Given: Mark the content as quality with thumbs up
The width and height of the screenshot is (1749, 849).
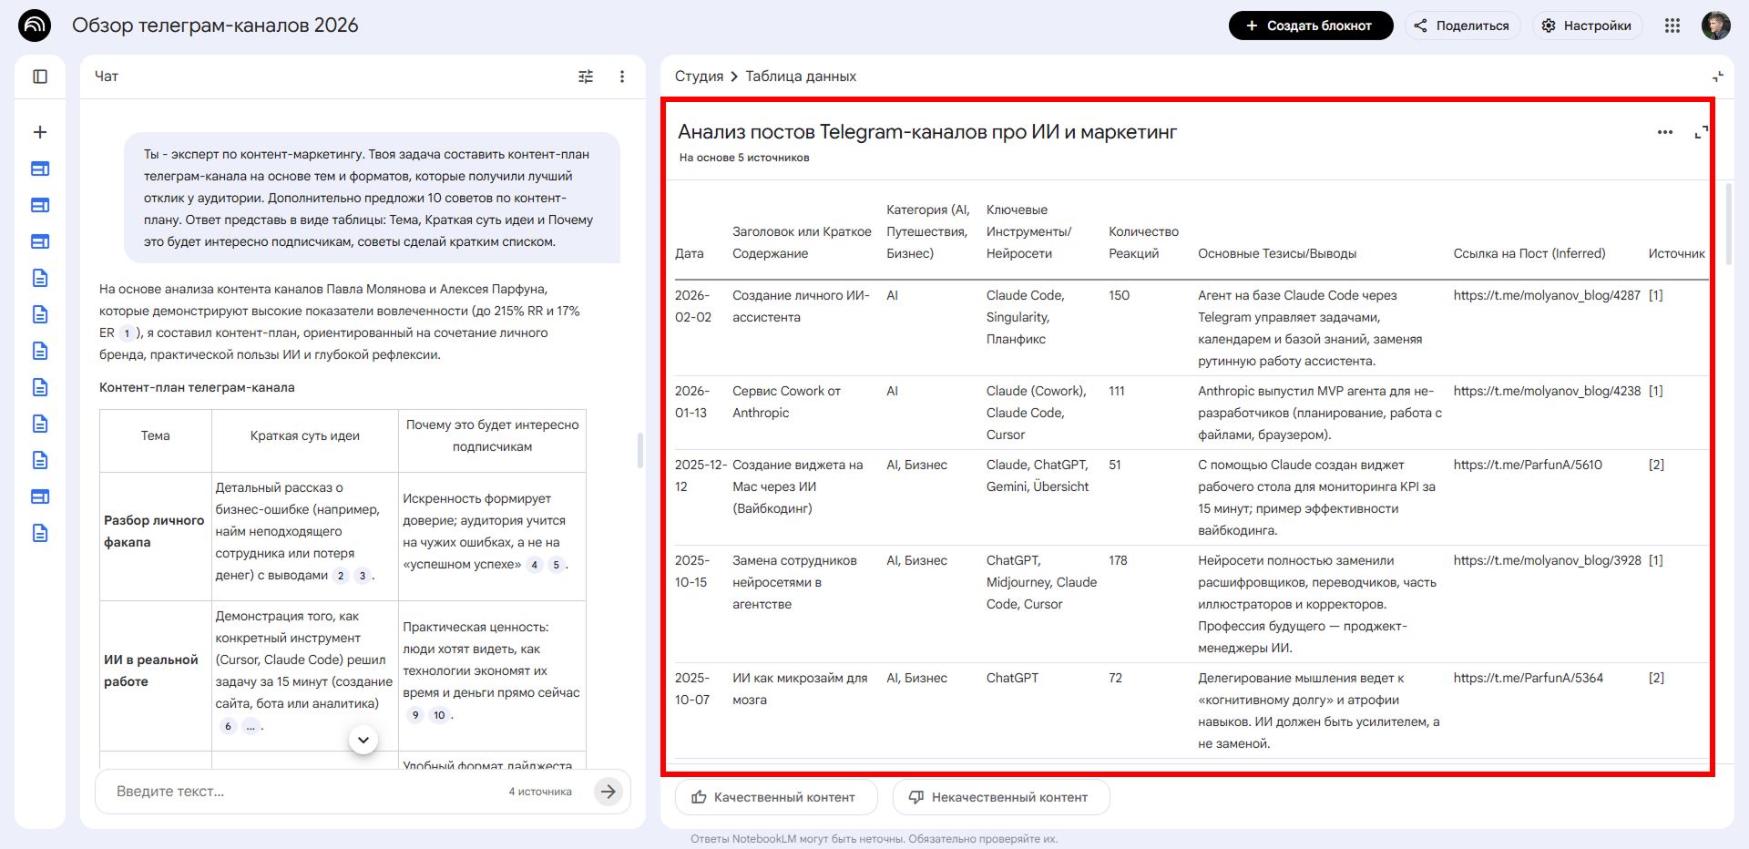Looking at the screenshot, I should click(774, 797).
